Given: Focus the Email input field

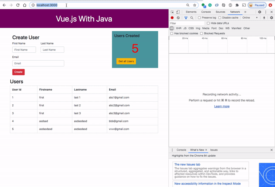Looking at the screenshot, I should 38,63.
